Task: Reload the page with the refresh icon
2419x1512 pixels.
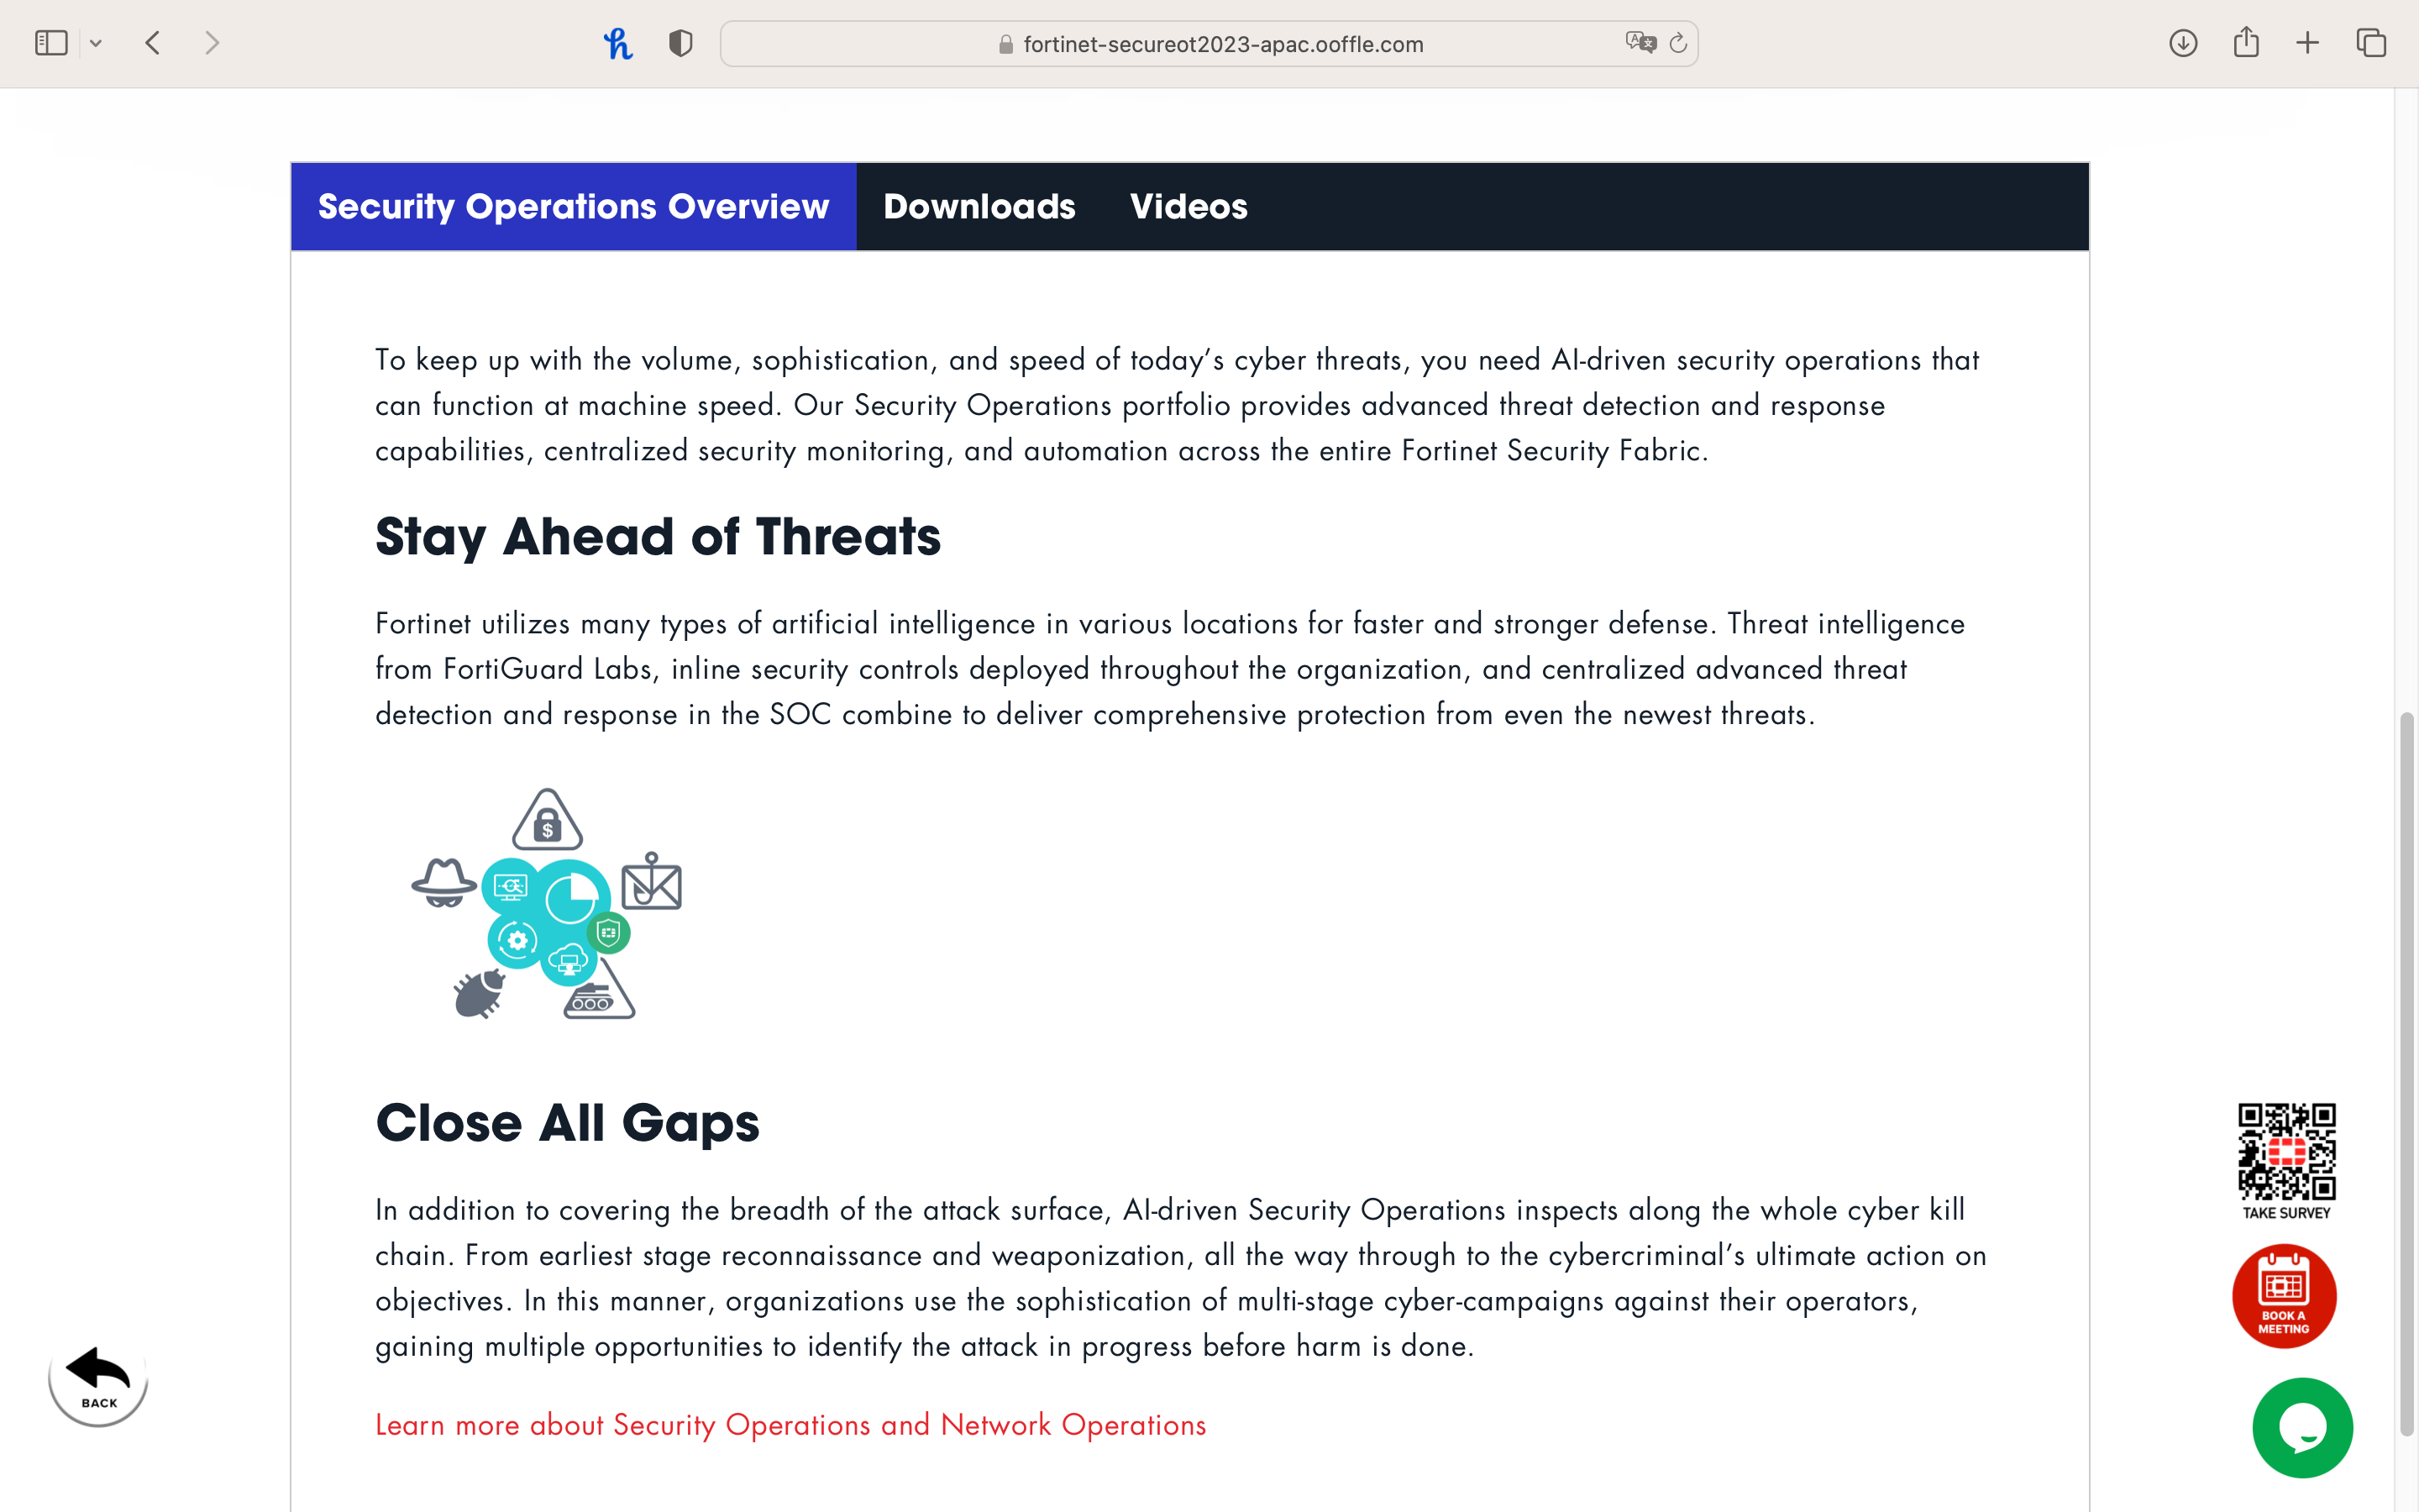Action: tap(1678, 43)
